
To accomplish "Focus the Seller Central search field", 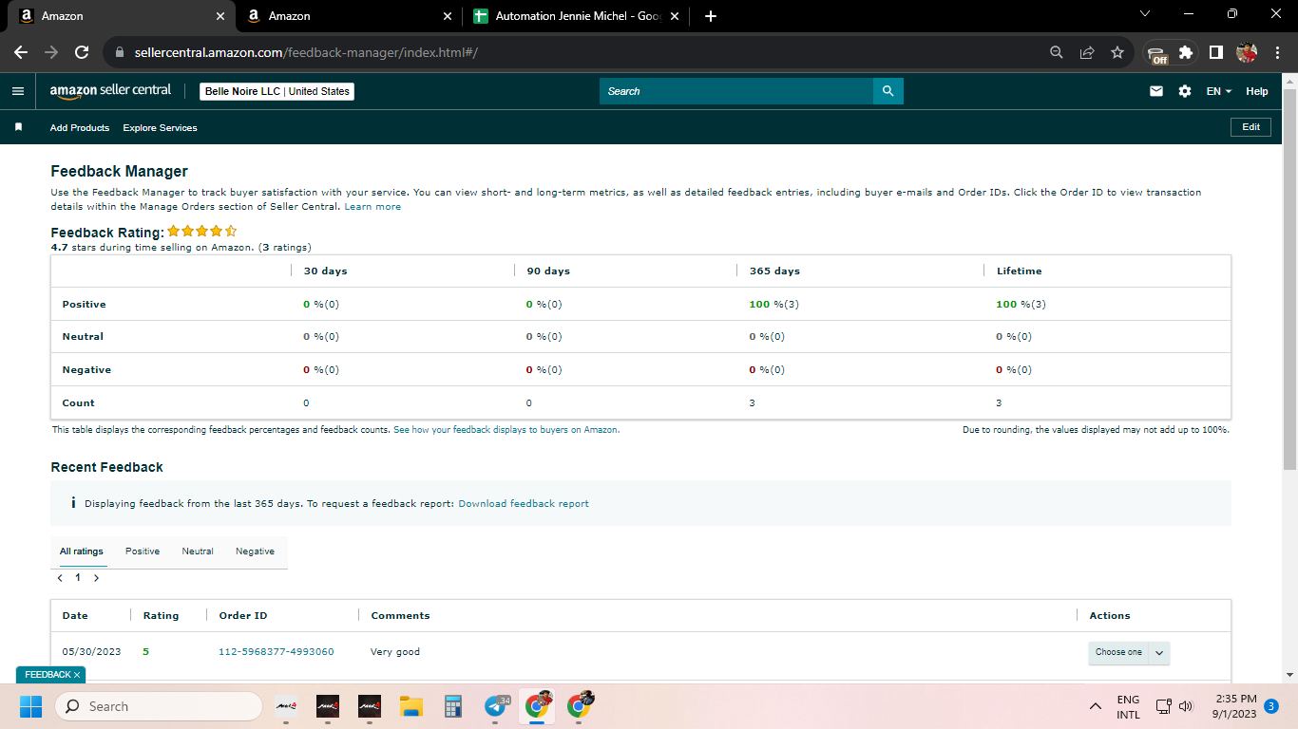I will [x=736, y=91].
